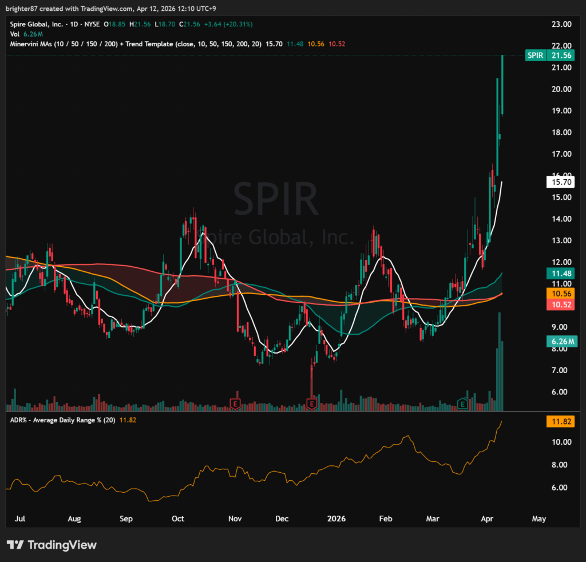
Task: Click the Oct label on time axis
Action: pos(178,519)
